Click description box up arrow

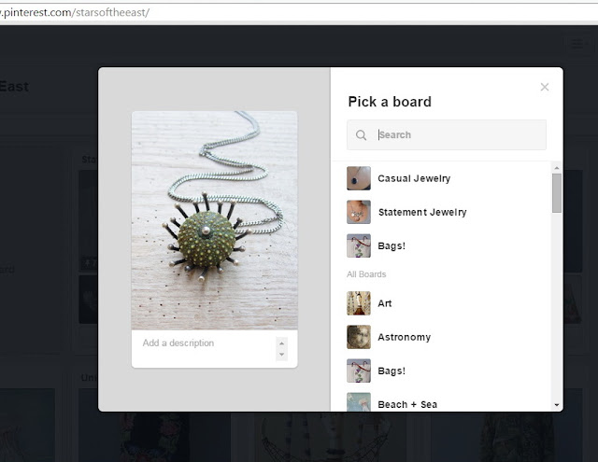pyautogui.click(x=281, y=343)
